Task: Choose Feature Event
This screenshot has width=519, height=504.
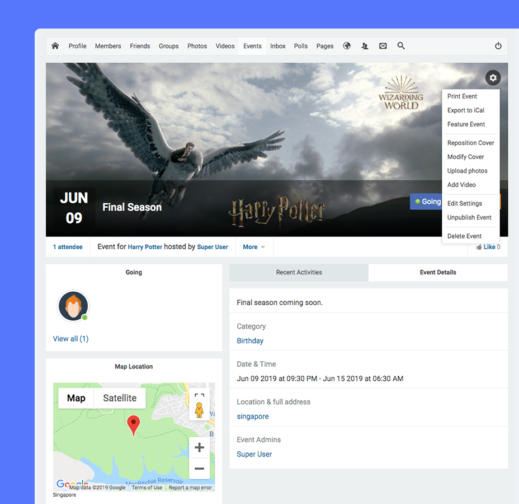Action: click(466, 124)
